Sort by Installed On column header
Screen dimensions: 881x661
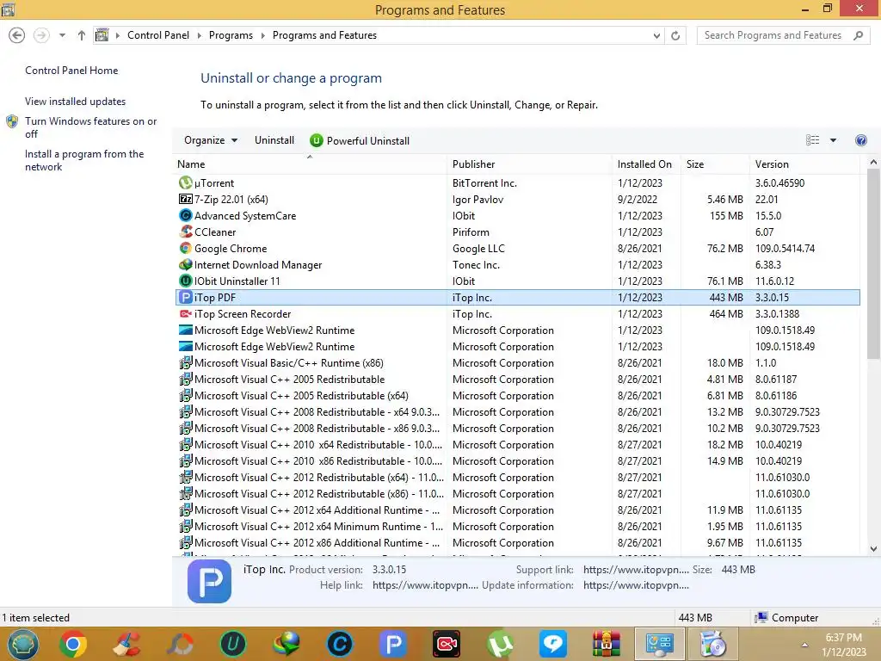tap(646, 164)
